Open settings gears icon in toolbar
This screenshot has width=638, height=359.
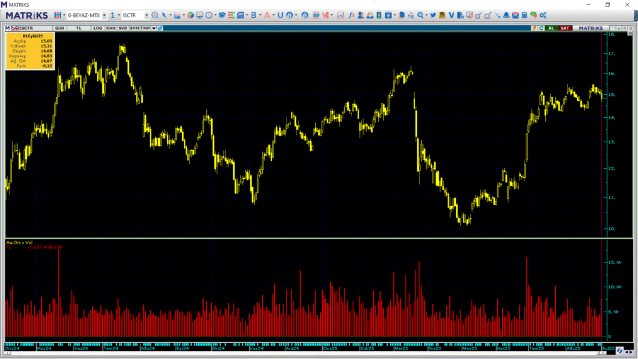(542, 15)
